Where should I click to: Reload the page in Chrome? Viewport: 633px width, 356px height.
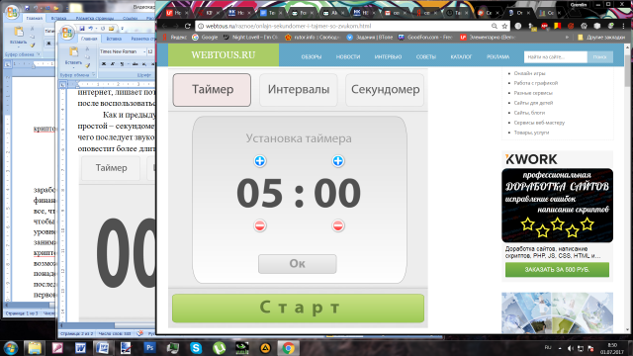(x=188, y=26)
